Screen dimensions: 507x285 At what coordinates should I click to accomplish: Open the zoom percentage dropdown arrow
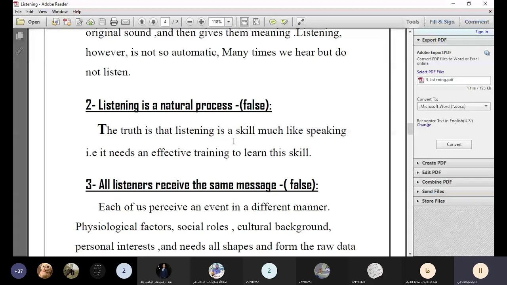coord(229,22)
